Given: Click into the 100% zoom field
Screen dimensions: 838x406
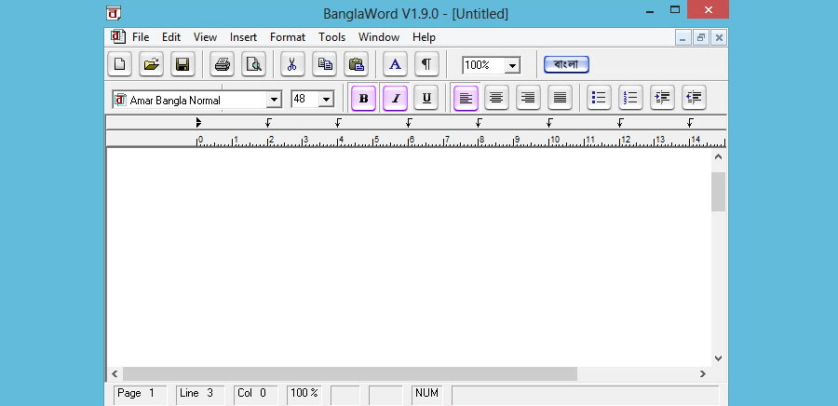Looking at the screenshot, I should tap(483, 65).
